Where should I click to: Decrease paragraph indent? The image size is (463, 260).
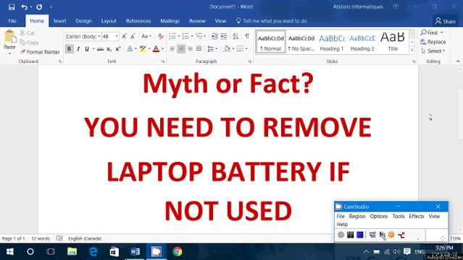(214, 36)
